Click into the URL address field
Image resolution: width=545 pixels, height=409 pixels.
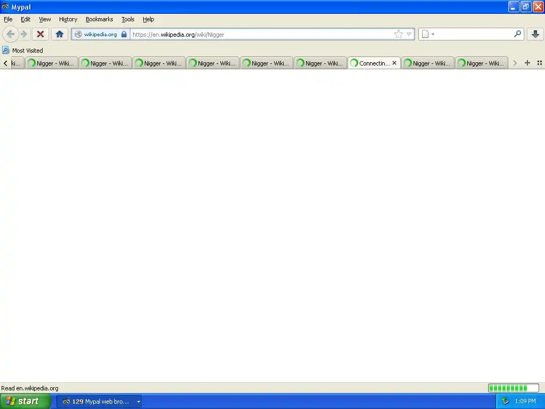[261, 34]
